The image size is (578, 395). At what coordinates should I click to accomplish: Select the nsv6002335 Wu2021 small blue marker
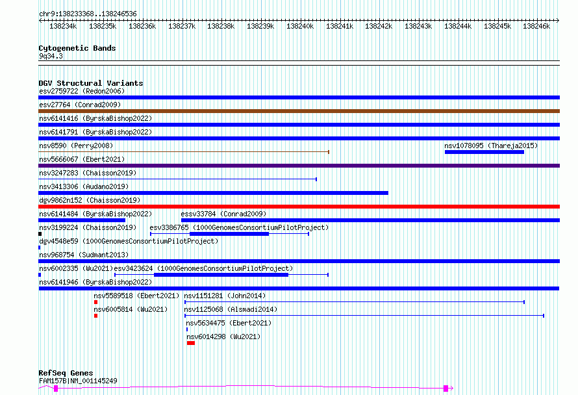click(x=40, y=275)
